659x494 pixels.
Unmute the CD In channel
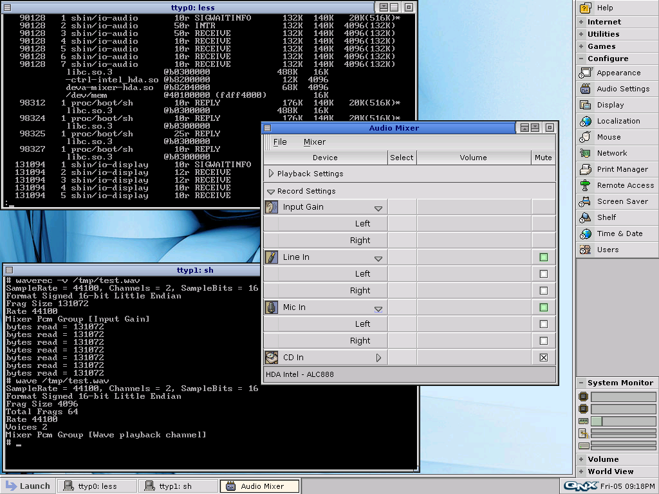544,358
